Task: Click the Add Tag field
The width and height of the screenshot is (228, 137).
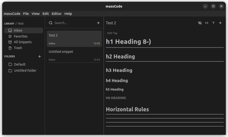Action: click(x=112, y=33)
